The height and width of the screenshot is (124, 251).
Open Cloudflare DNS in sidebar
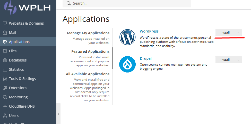(28, 106)
